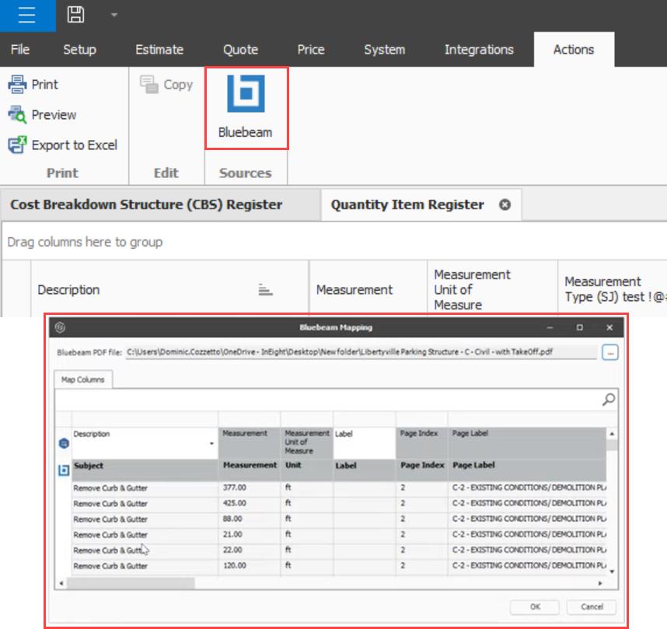Click the grid's vertical scrollbar down arrow
The width and height of the screenshot is (667, 629).
pos(612,571)
